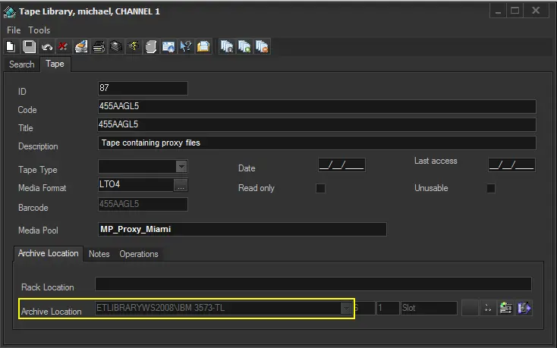This screenshot has width=557, height=348.
Task: Open the Tools menu
Action: [39, 30]
